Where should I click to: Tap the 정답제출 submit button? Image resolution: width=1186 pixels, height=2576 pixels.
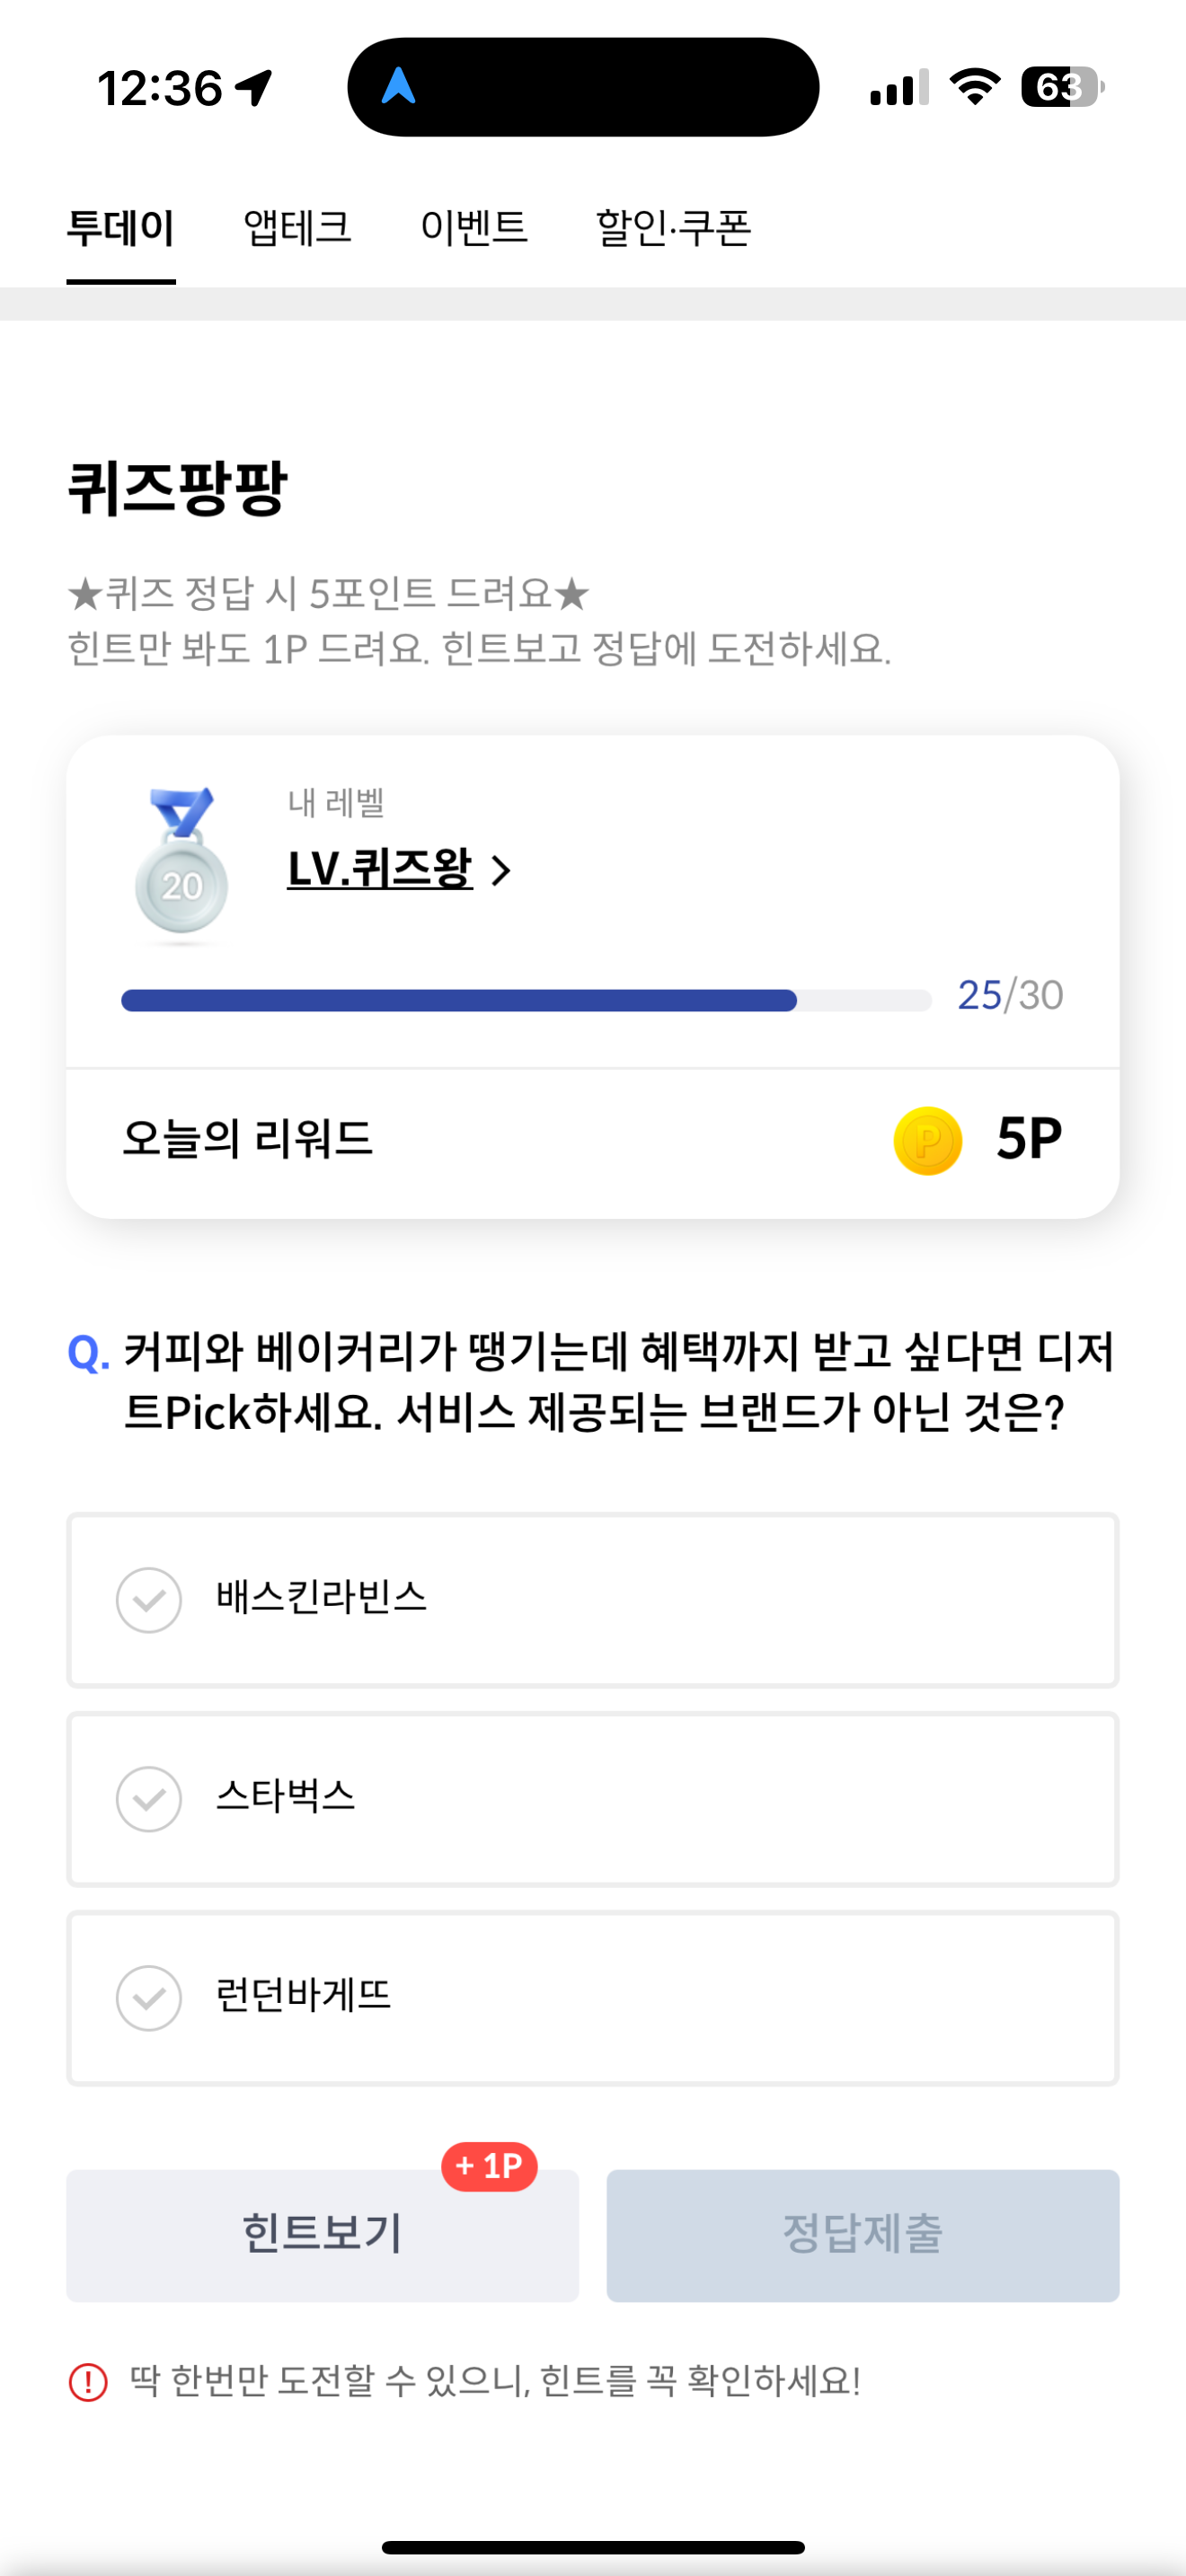(862, 2235)
